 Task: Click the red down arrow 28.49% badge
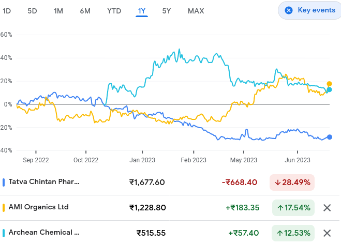point(292,182)
